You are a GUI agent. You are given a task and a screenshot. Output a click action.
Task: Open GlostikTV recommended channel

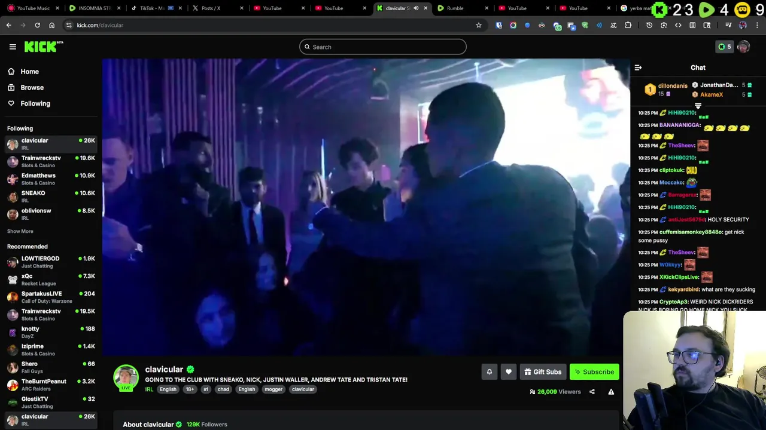click(x=51, y=402)
